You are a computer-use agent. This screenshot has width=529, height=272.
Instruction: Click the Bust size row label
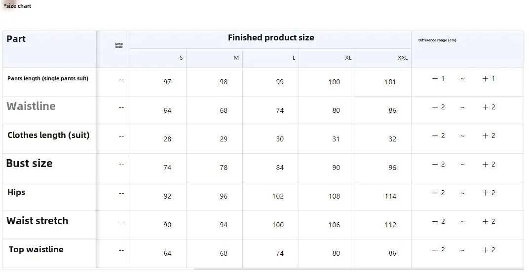29,164
